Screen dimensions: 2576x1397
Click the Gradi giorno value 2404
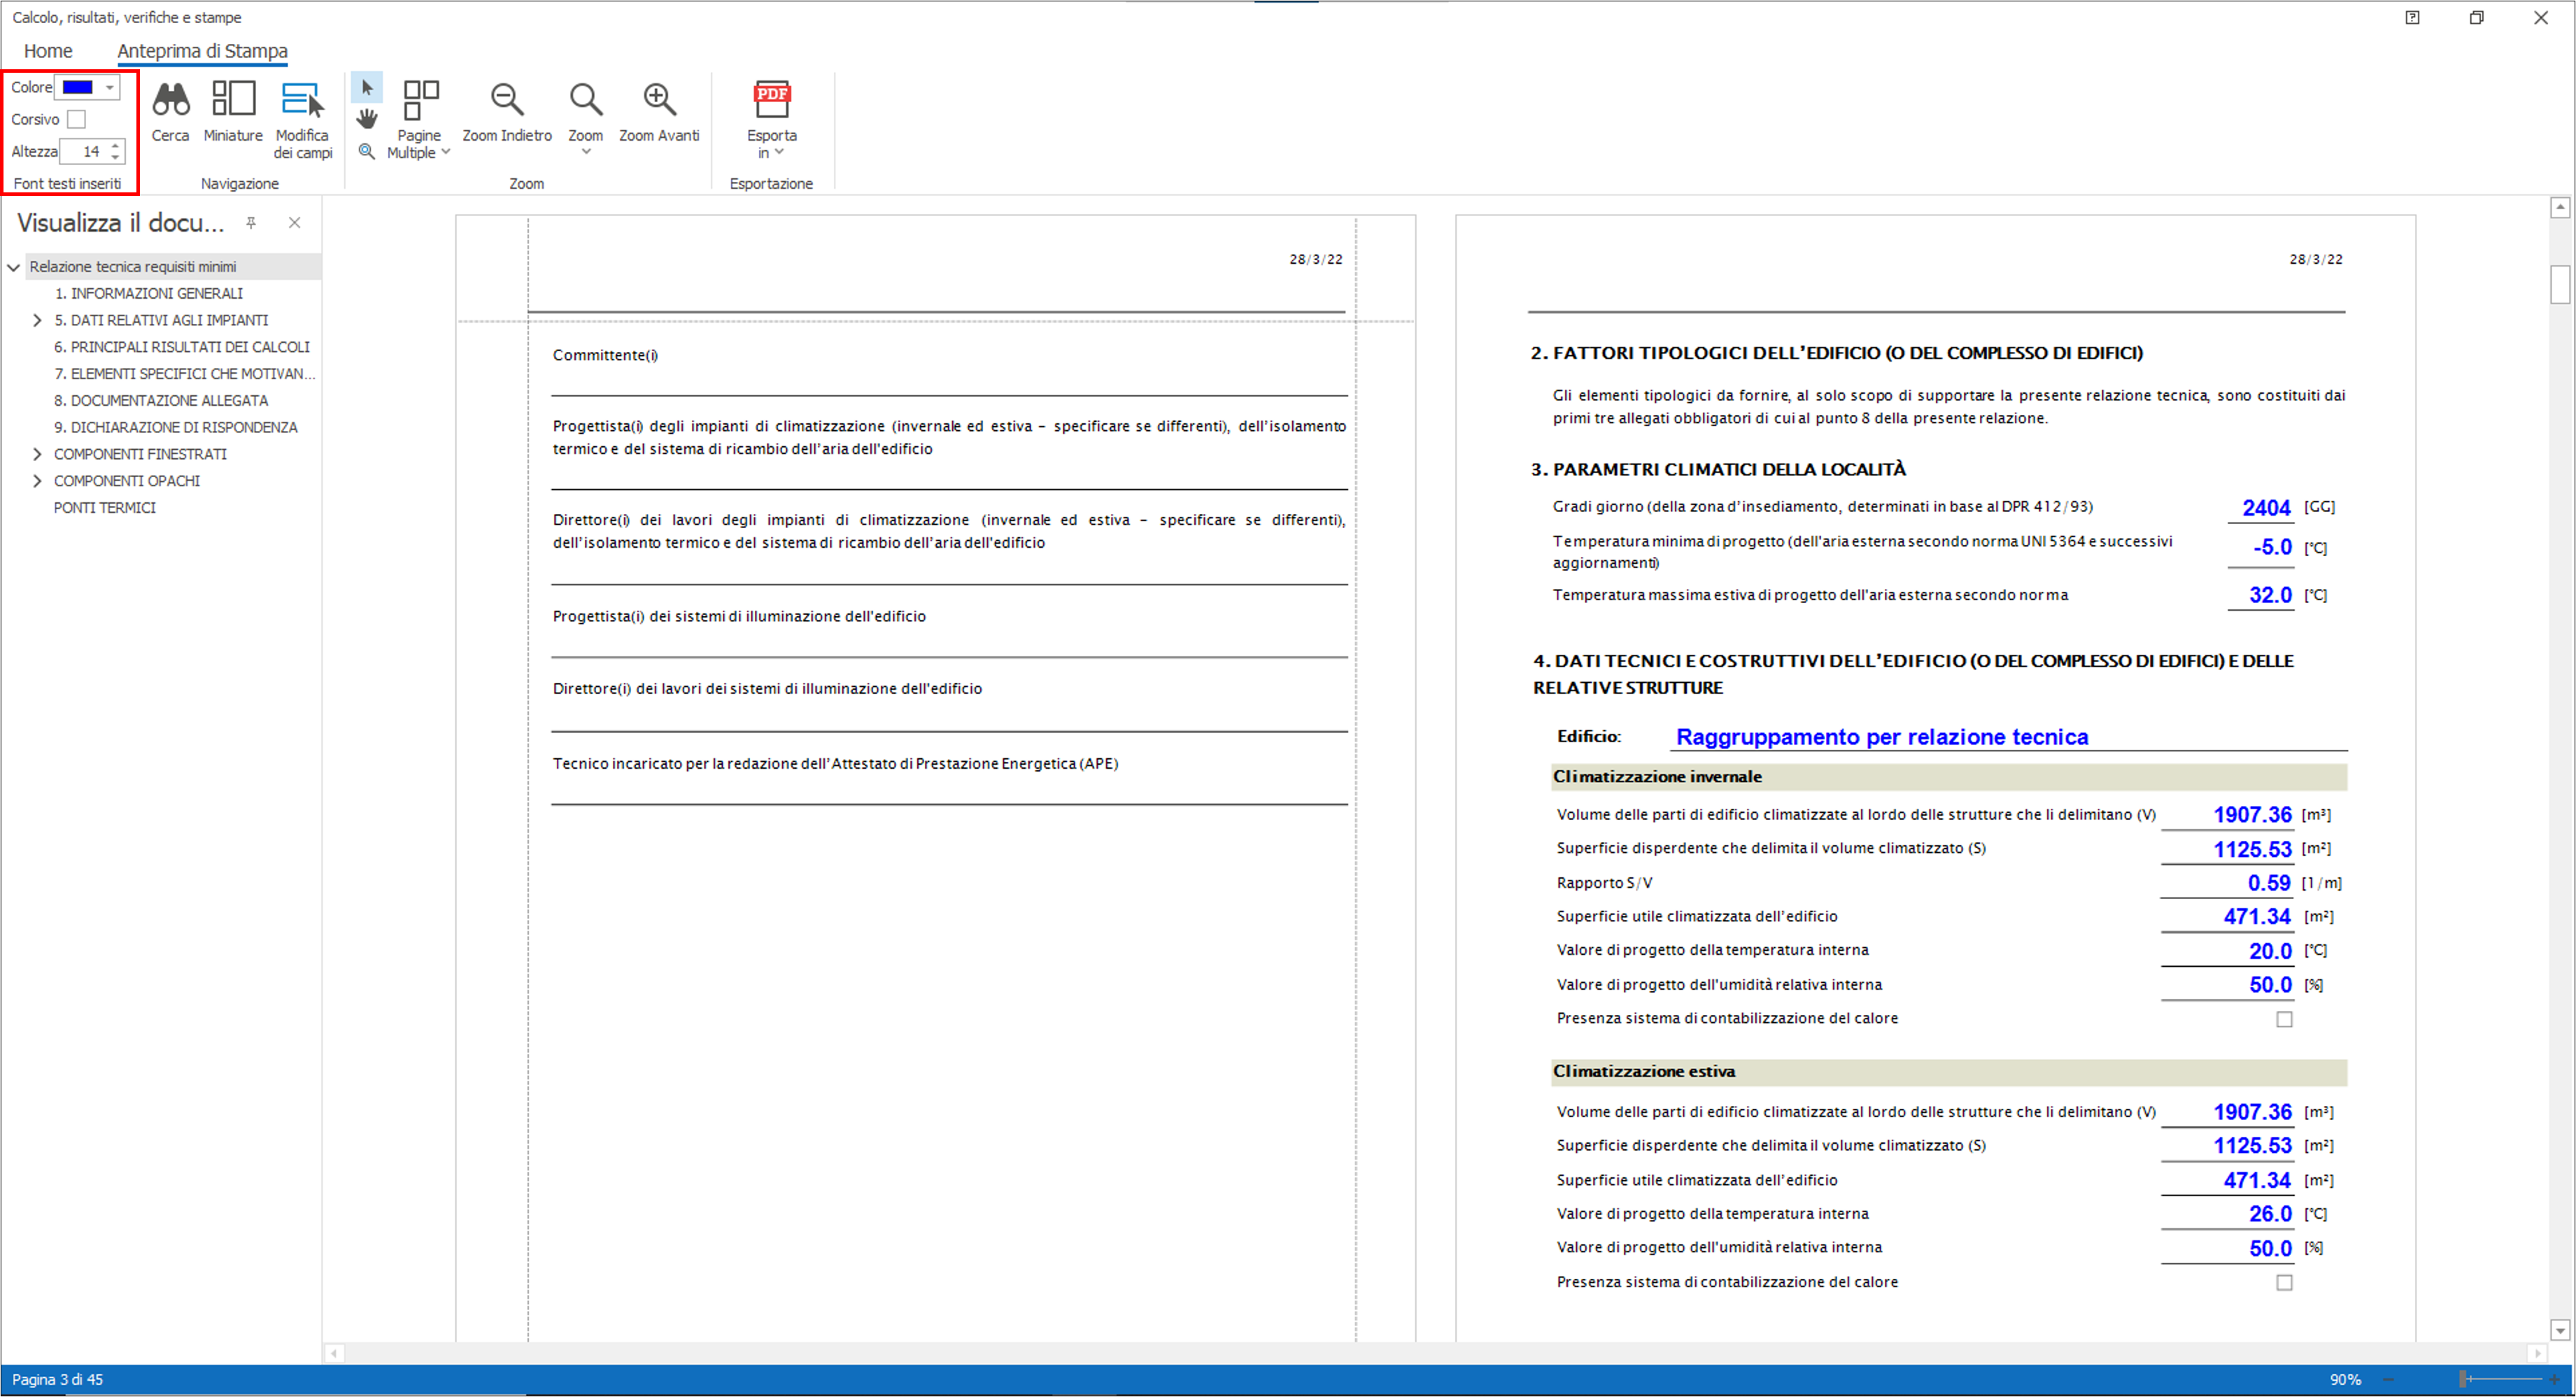tap(2266, 508)
